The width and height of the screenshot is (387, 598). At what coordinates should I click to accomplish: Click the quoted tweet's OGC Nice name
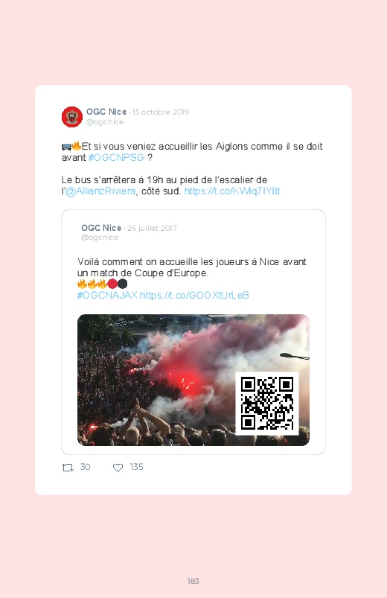pos(101,228)
